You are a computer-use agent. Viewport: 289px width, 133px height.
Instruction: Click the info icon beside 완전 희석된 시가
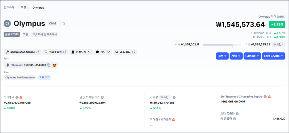click(102, 97)
